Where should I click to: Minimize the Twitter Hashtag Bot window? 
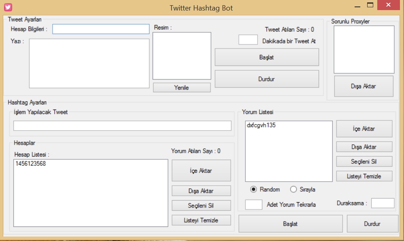click(357, 5)
